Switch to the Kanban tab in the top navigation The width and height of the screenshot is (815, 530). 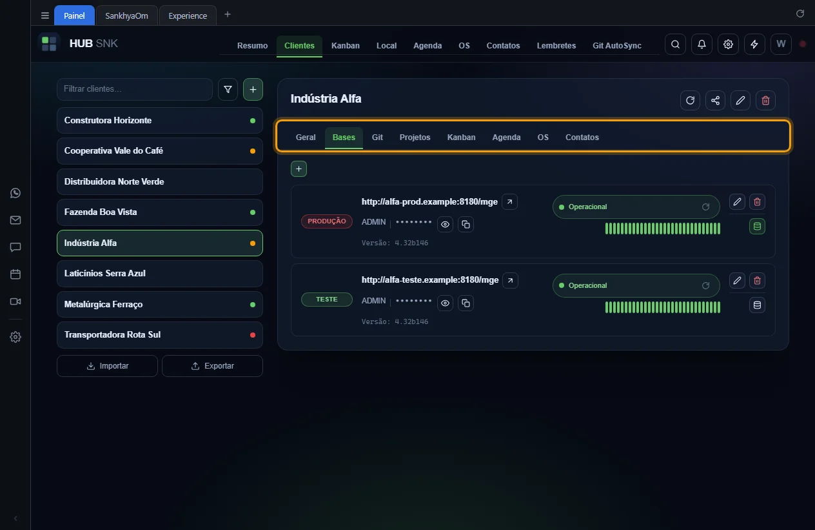(x=346, y=46)
